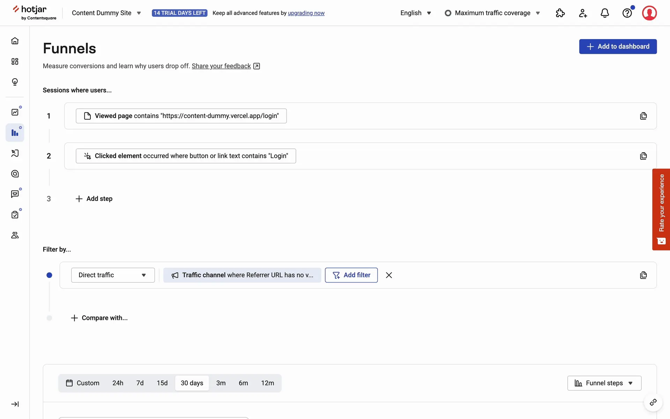Open the Maximum traffic coverage menu
Image resolution: width=670 pixels, height=419 pixels.
pos(492,13)
